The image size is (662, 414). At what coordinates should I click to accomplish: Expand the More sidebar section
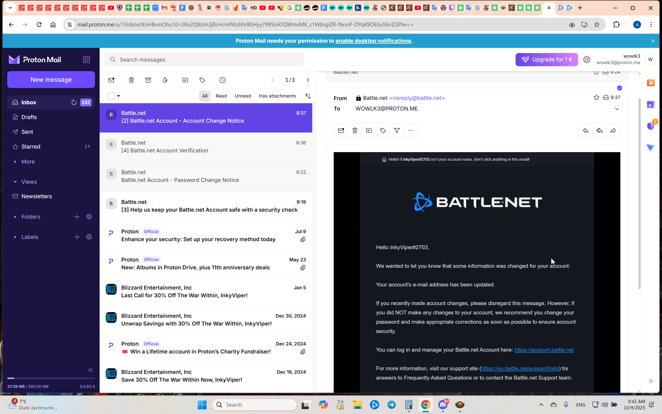coord(28,161)
